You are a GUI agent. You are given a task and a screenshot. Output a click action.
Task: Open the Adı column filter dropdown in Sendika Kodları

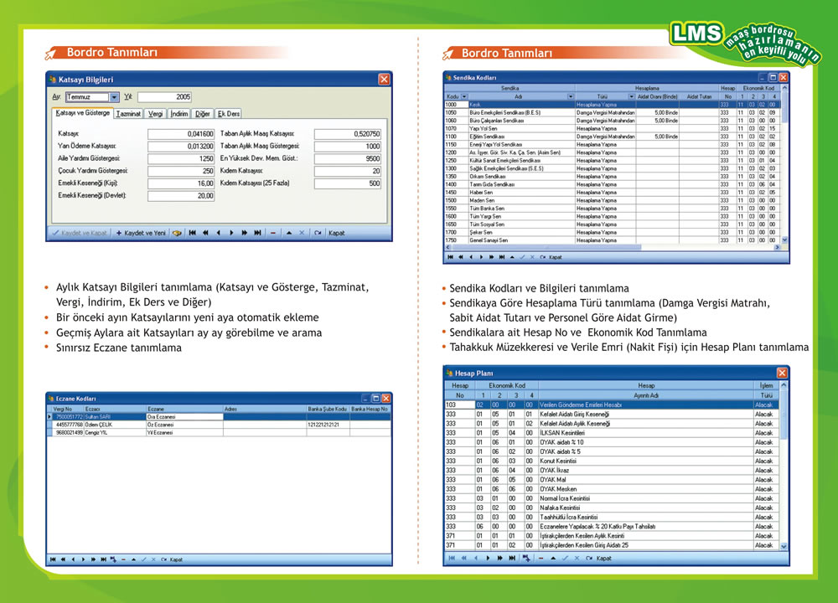571,96
